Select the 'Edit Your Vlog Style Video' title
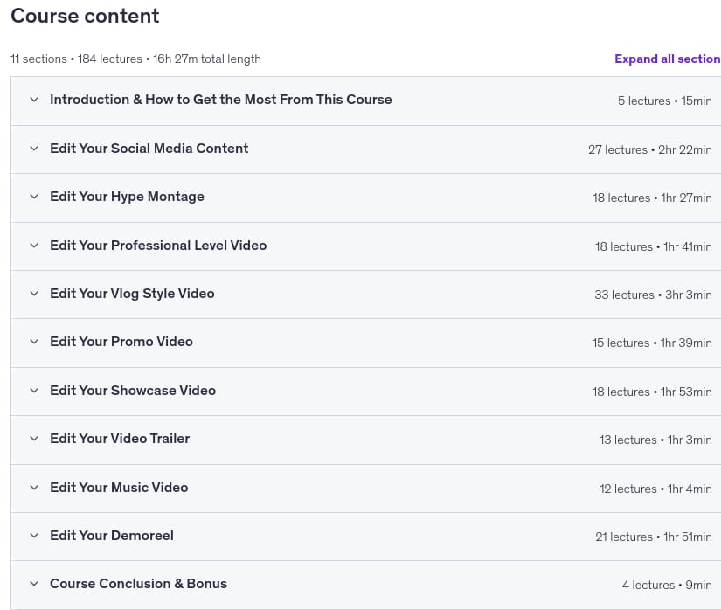 click(132, 294)
